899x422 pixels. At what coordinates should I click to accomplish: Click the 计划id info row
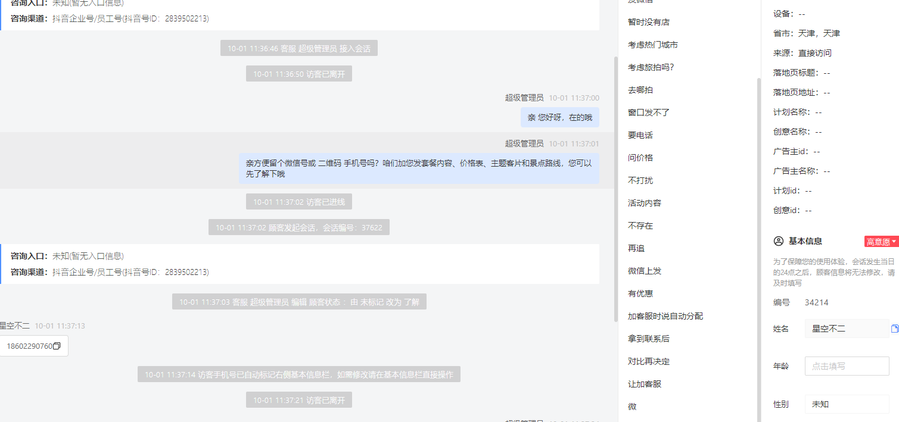coord(792,190)
